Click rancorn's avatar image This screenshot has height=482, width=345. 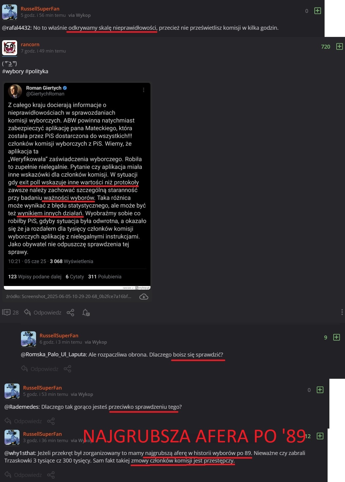[x=10, y=48]
